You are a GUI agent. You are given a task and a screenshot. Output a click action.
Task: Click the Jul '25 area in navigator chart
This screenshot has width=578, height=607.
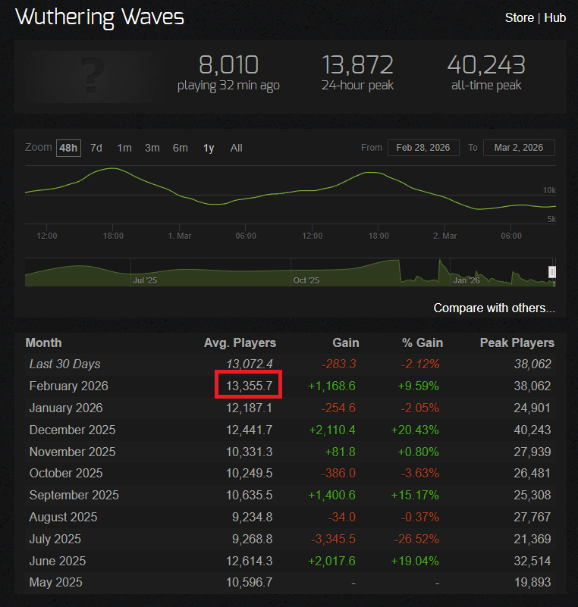coord(145,280)
